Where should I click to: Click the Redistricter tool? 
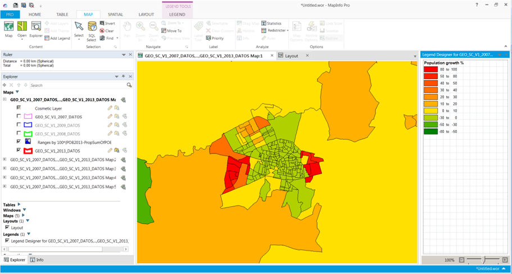pos(275,31)
